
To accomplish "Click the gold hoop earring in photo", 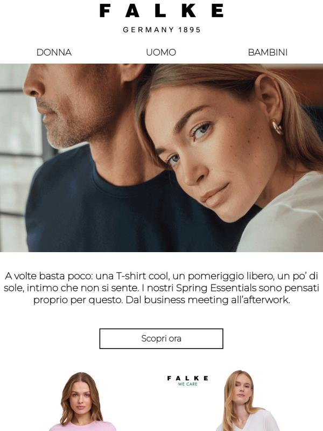I will tap(277, 127).
